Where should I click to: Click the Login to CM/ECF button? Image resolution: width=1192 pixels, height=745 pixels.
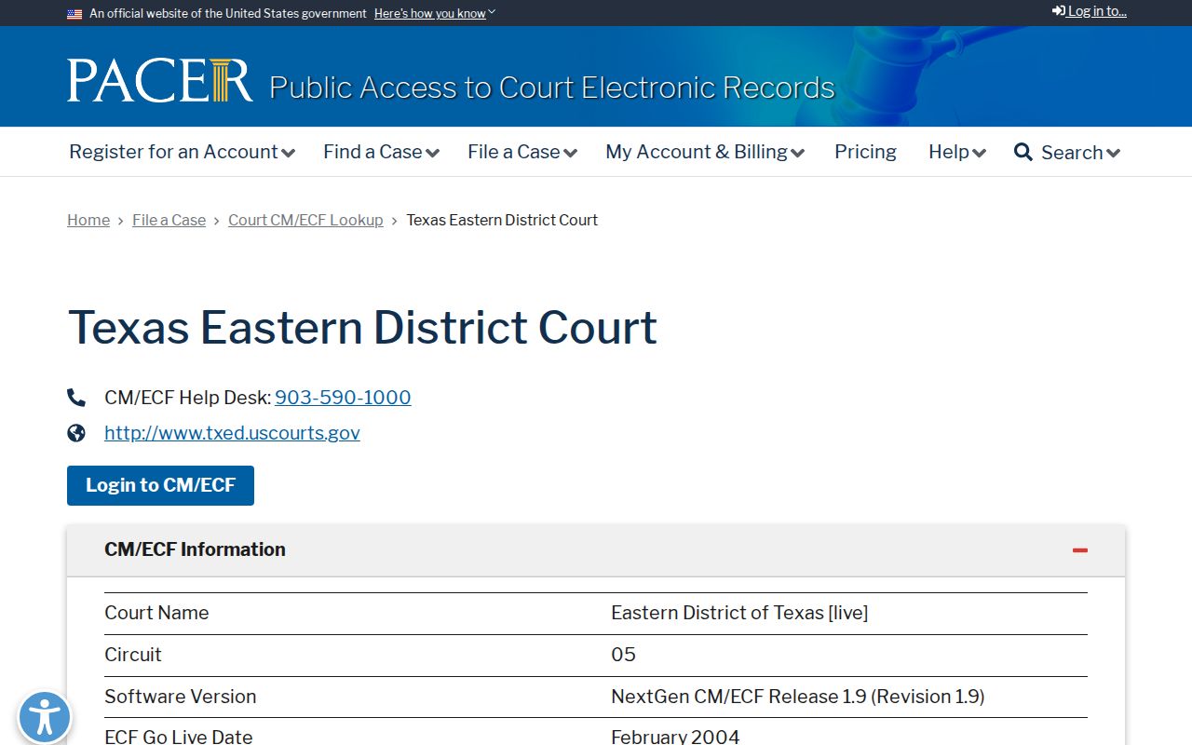(160, 485)
